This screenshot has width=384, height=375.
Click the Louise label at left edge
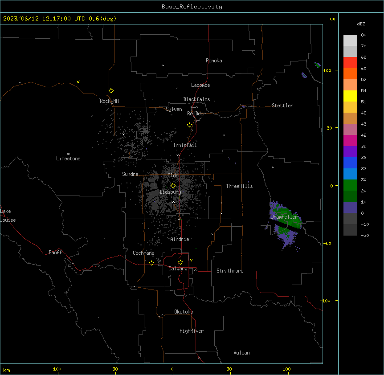(8, 220)
